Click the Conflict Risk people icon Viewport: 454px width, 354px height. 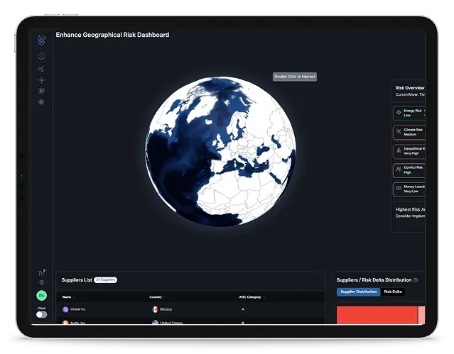399,169
